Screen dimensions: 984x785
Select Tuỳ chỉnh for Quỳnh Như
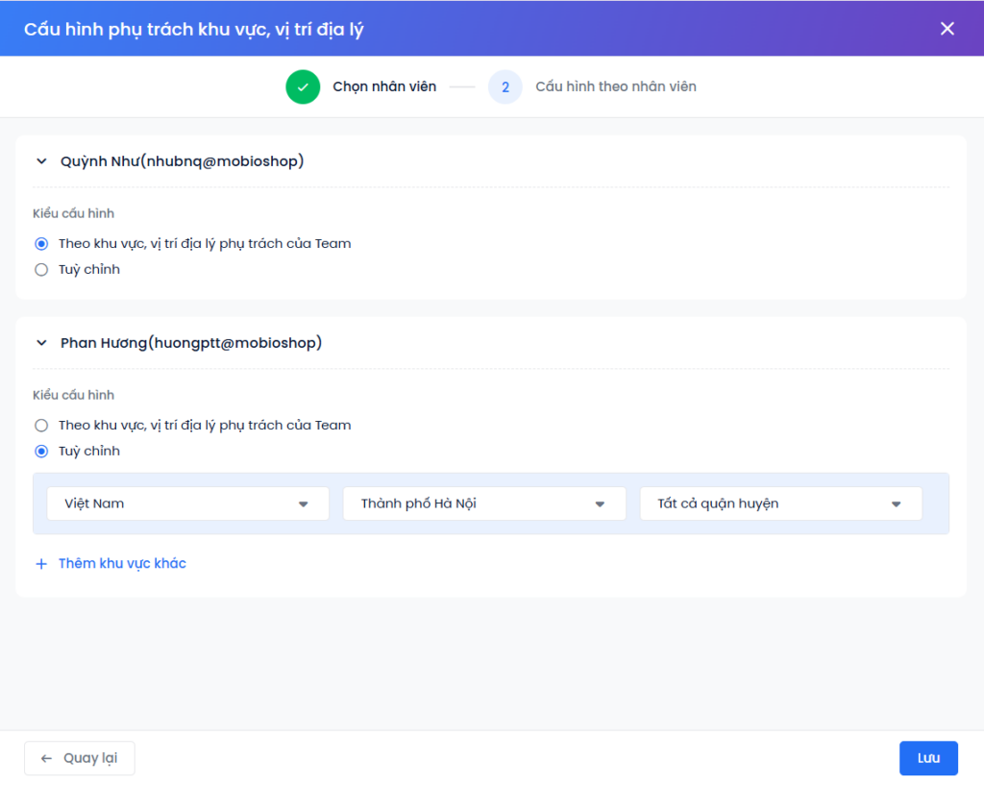click(x=41, y=270)
